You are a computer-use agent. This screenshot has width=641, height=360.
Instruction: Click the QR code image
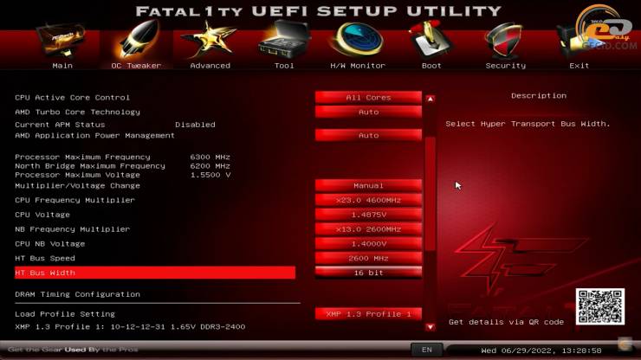(x=600, y=306)
